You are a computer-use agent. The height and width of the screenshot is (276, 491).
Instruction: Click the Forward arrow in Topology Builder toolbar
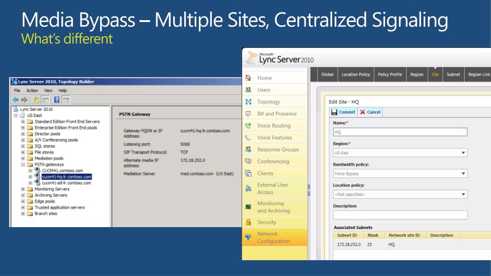(x=24, y=100)
